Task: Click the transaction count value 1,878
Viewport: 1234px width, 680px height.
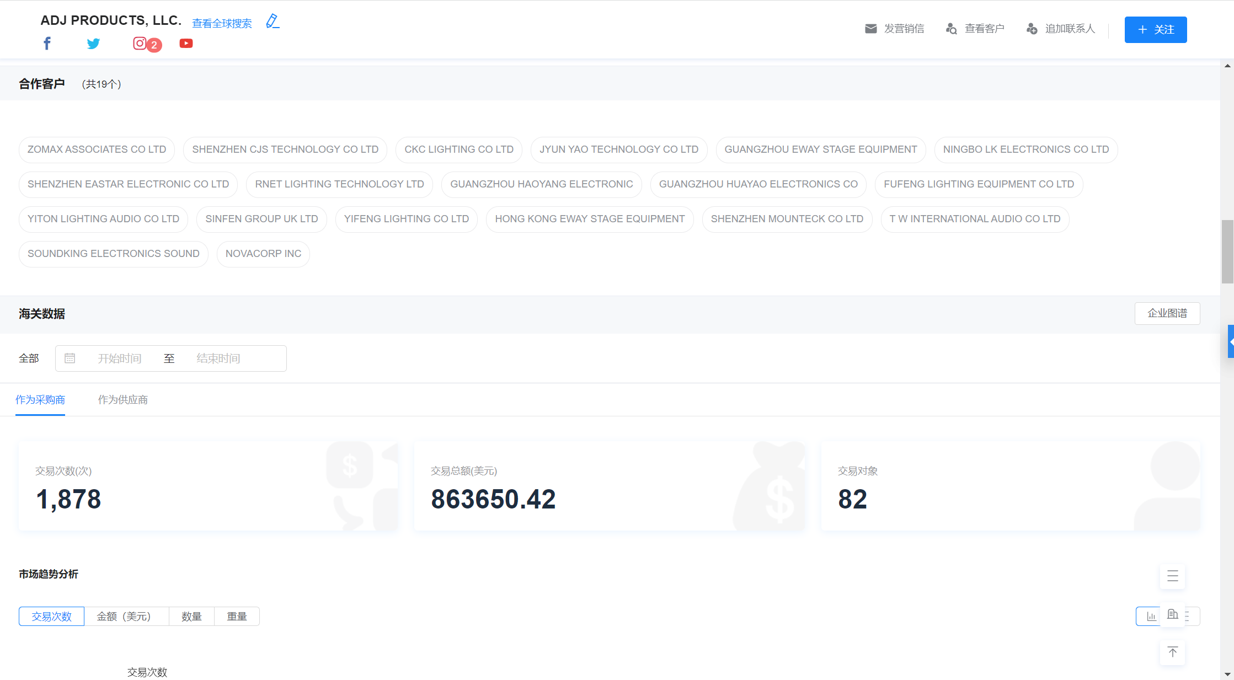Action: (x=68, y=499)
